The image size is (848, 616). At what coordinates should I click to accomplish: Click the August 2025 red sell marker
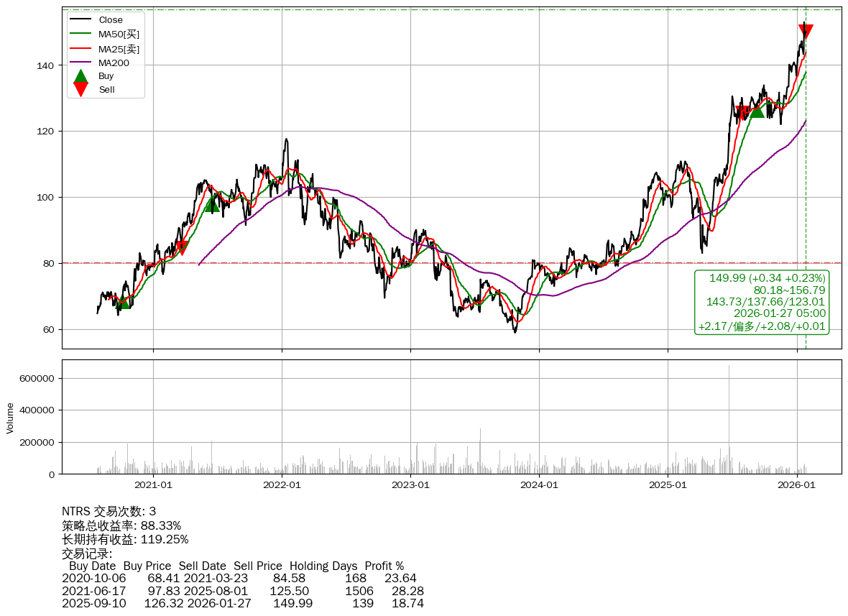742,112
